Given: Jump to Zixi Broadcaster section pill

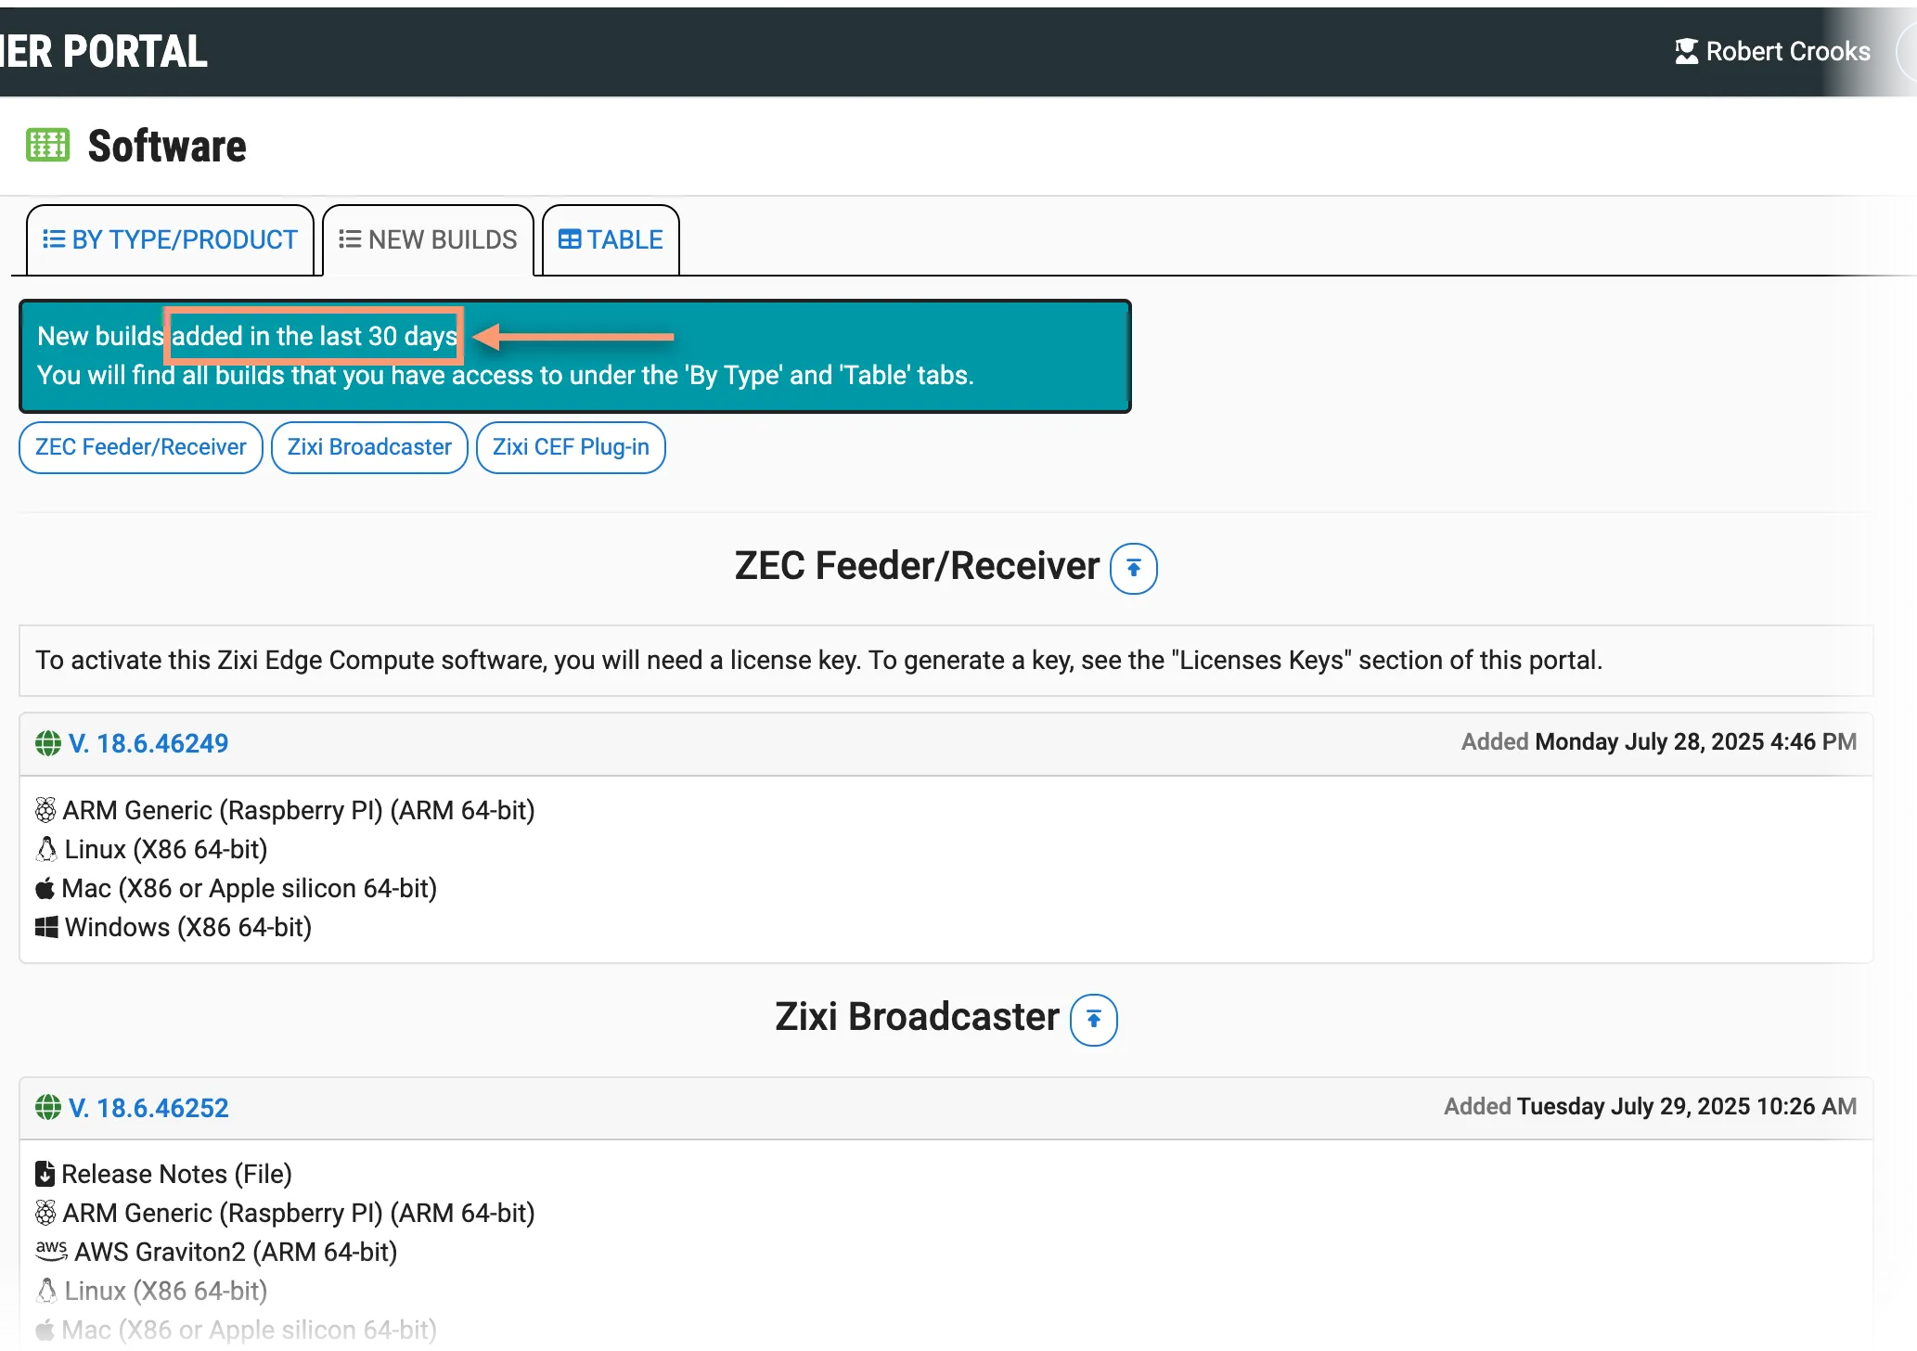Looking at the screenshot, I should [369, 447].
